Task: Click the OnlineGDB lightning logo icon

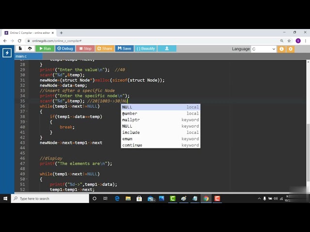Action: [7, 53]
